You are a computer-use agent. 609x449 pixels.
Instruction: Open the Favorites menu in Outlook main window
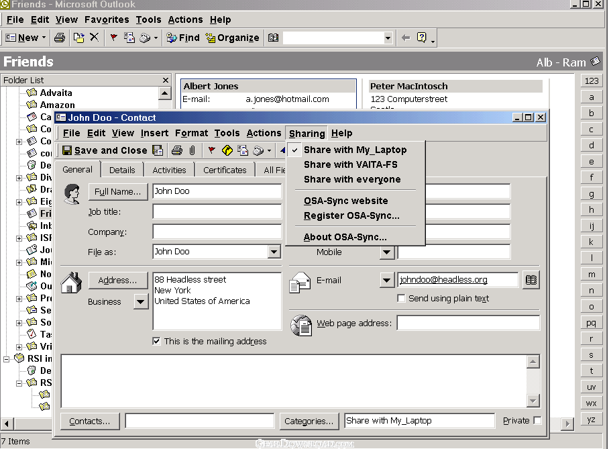tap(107, 20)
